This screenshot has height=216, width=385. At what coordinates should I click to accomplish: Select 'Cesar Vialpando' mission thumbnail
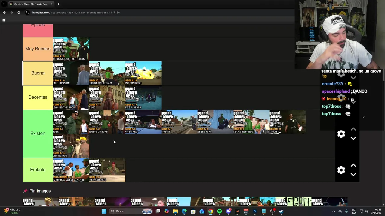(x=251, y=122)
